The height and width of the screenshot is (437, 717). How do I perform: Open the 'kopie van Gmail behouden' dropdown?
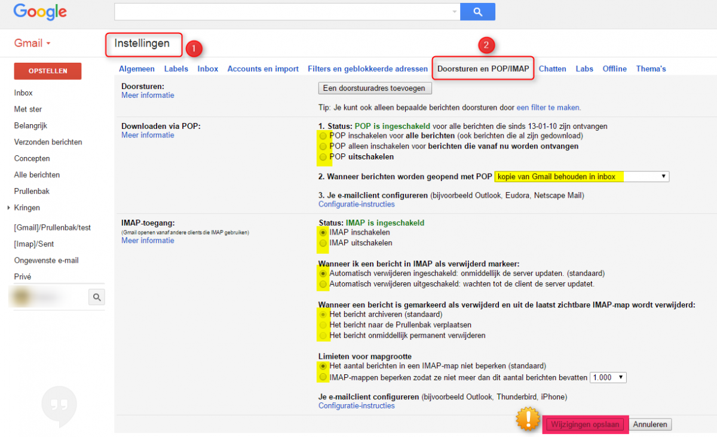582,177
